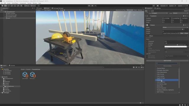The width and height of the screenshot is (189, 106).
Task: Open the Layout dropdown
Action: pyautogui.click(x=183, y=6)
